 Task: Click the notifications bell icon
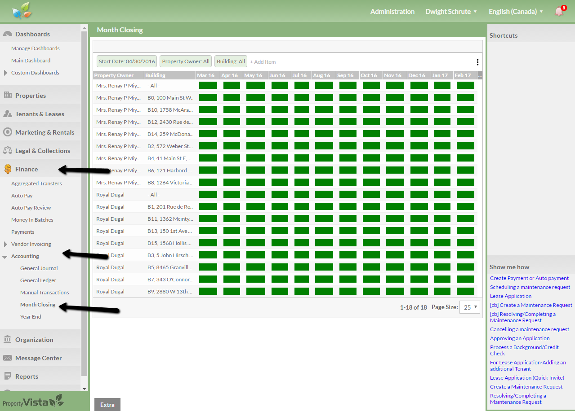(x=559, y=12)
